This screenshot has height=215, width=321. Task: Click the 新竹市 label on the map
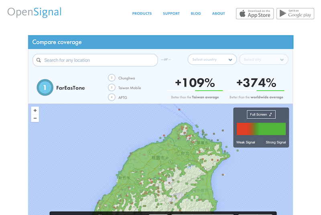pyautogui.click(x=124, y=178)
